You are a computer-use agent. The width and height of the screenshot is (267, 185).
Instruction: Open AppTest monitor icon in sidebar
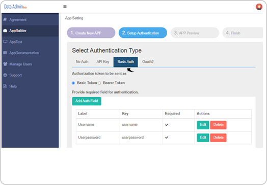tap(5, 42)
